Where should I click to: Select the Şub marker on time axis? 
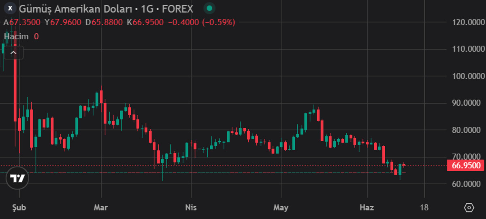(19, 208)
